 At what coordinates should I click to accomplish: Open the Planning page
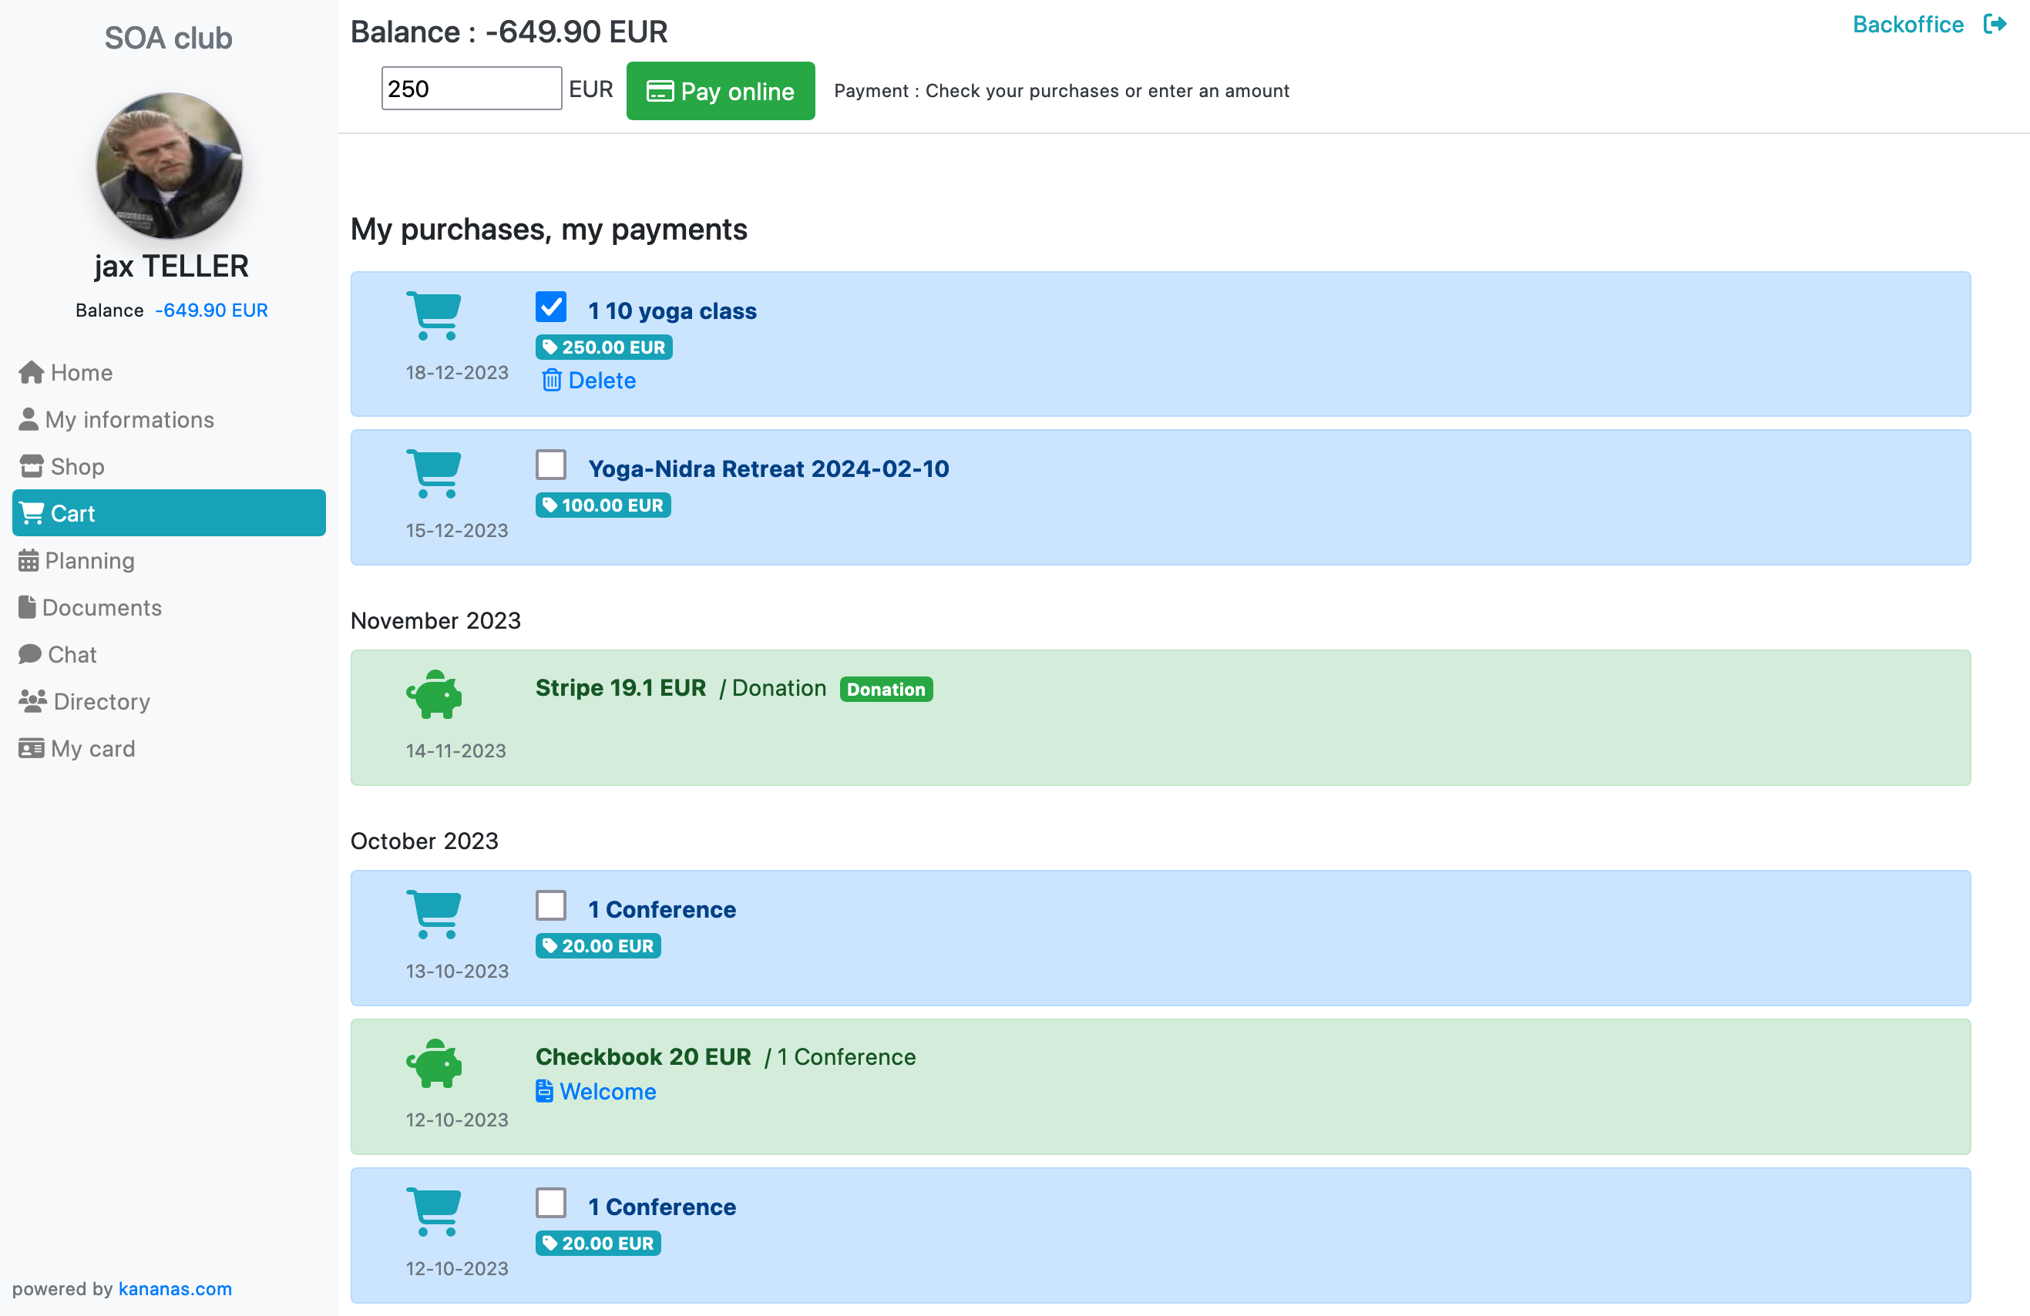[169, 560]
